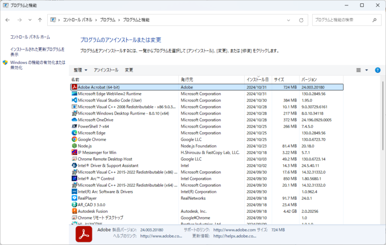386x245 pixels.
Task: Click the Microsoft Edge browser icon
Action: coord(74,133)
